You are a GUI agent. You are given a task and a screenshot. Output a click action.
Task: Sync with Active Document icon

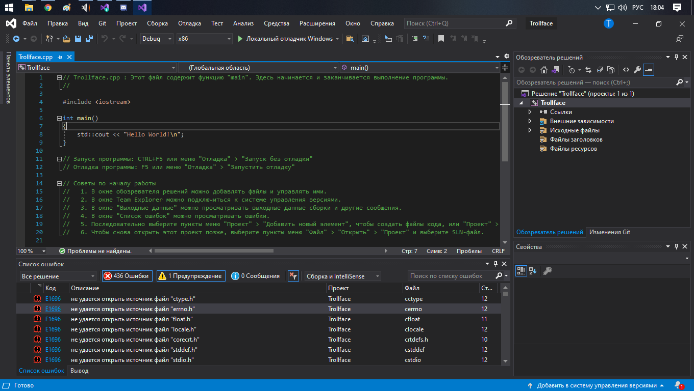tap(588, 70)
